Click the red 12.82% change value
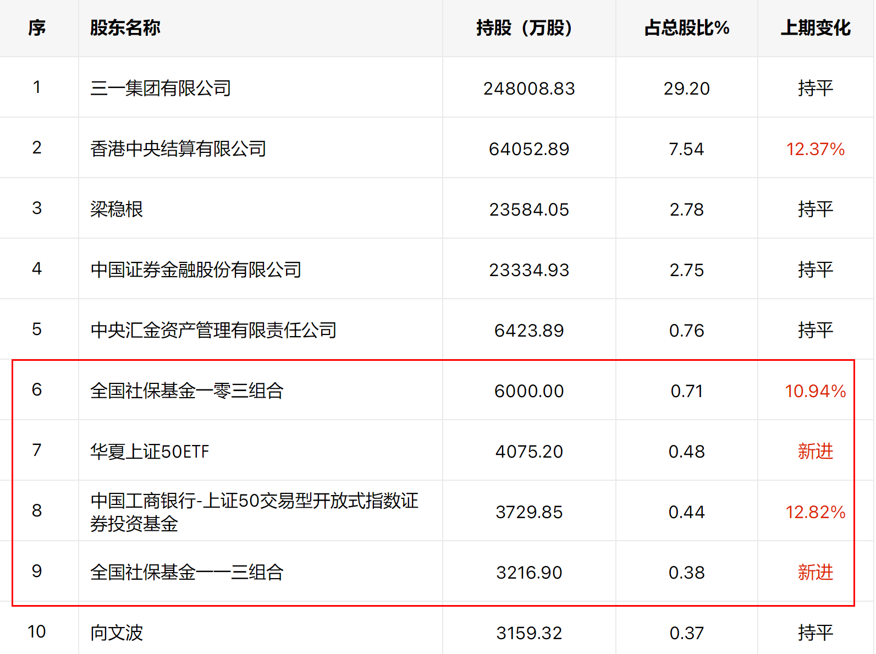The image size is (876, 654). [x=816, y=512]
